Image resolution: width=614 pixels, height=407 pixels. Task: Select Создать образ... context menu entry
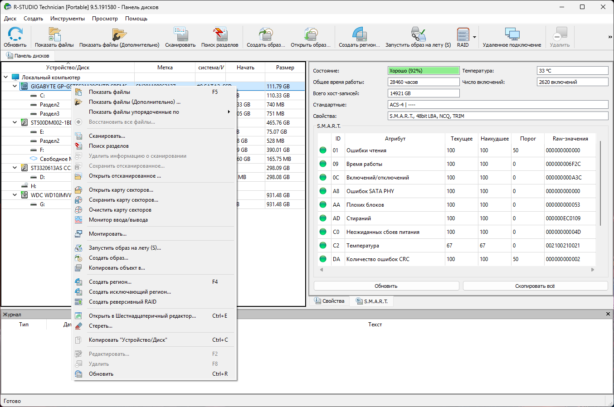click(x=154, y=258)
